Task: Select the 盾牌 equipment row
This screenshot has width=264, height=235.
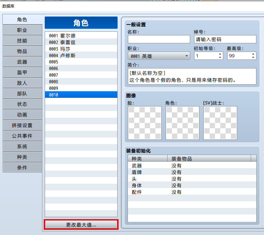Action: pyautogui.click(x=192, y=172)
